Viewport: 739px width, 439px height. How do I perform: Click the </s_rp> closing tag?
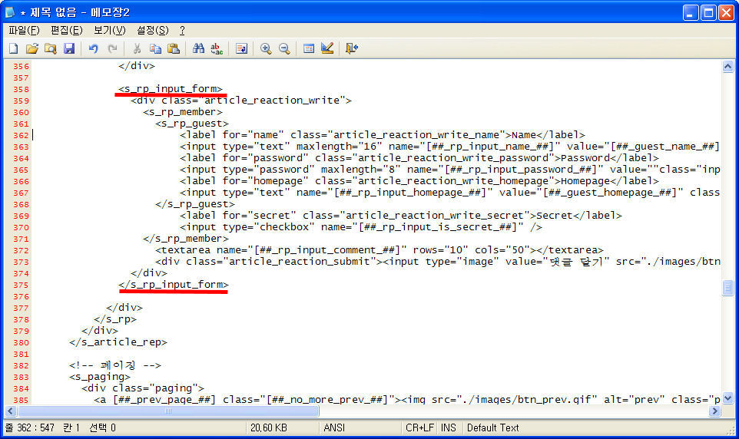point(115,319)
